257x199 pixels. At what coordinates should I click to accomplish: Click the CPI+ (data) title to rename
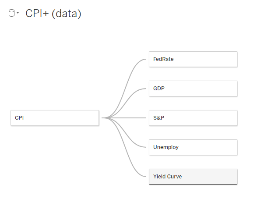[x=53, y=14]
